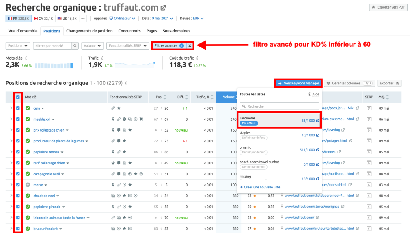Screen dimensions: 410x233
Task: Open the Appareil Ordinateur dropdown
Action: click(122, 19)
